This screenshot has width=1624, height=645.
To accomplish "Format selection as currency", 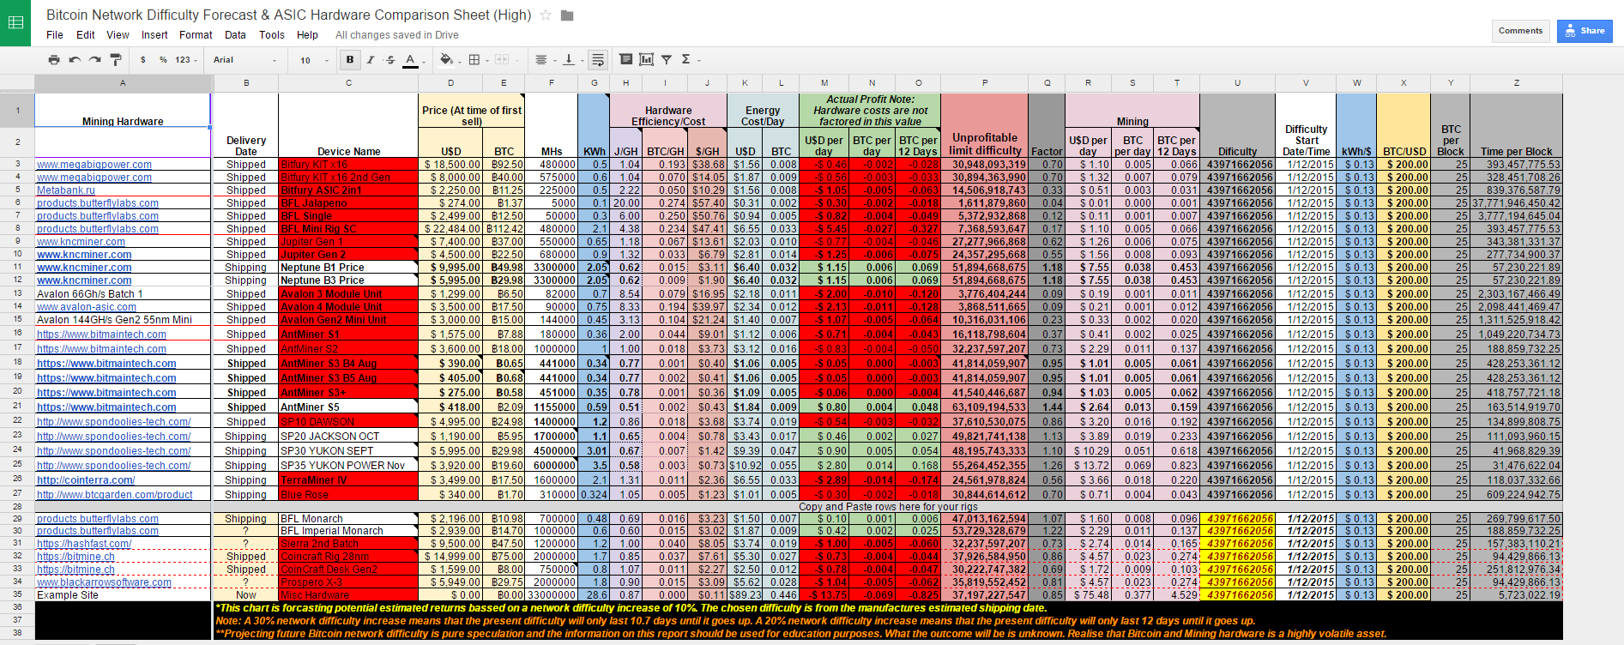I will [x=143, y=60].
